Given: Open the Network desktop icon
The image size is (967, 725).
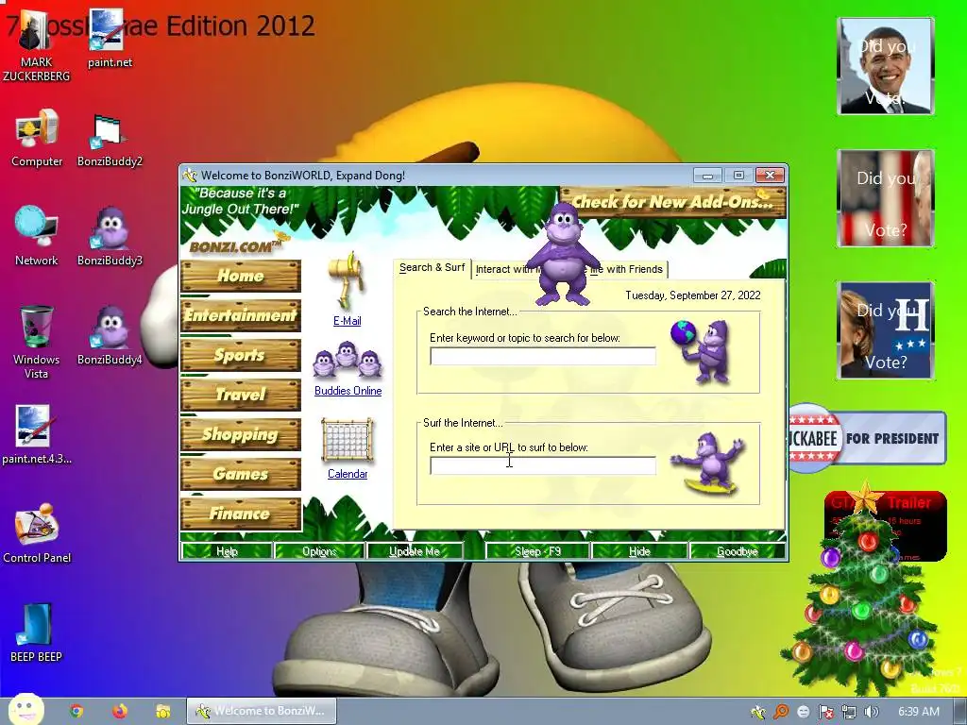Looking at the screenshot, I should tap(37, 236).
